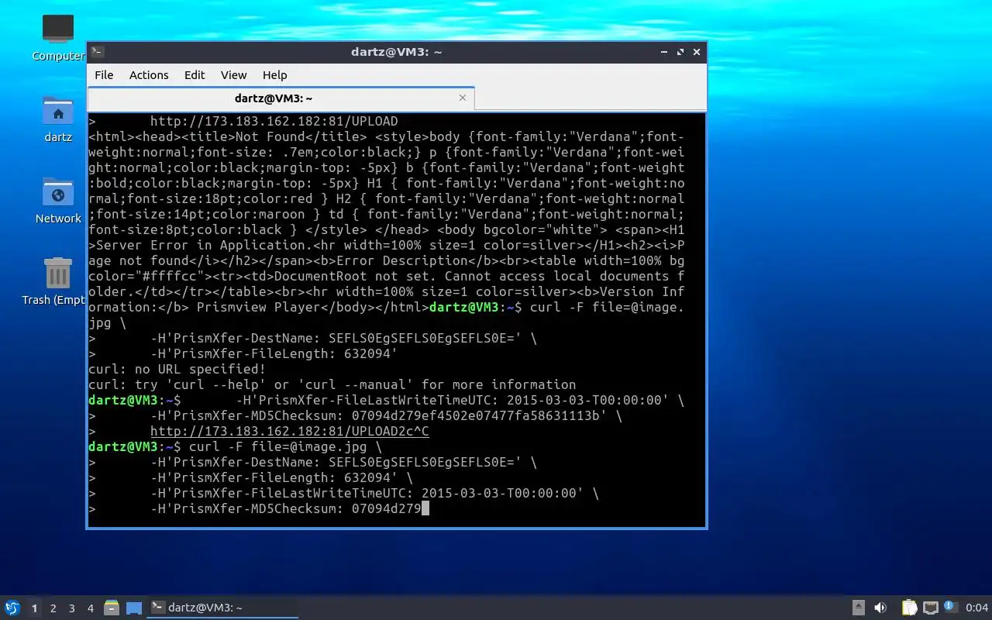
Task: Click the volume speaker tray icon
Action: point(880,608)
